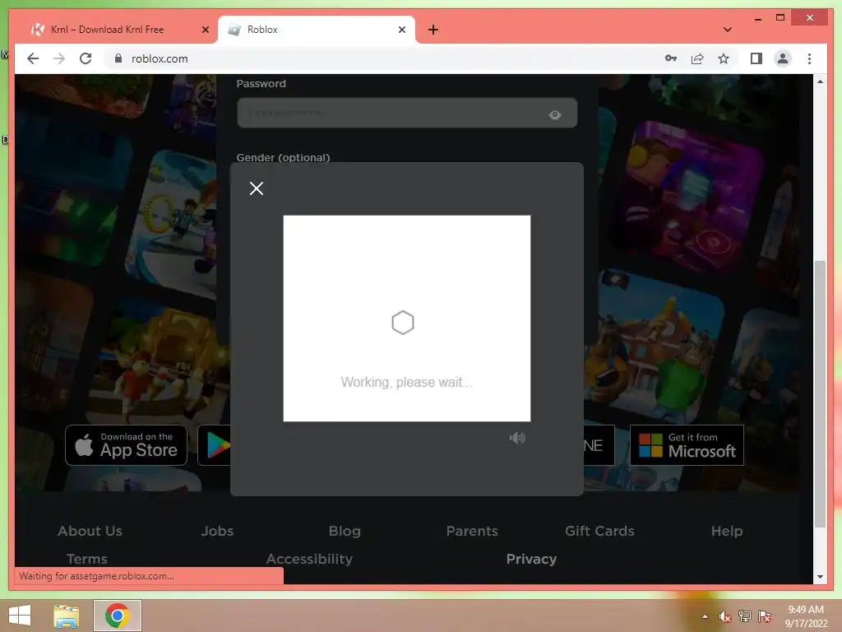Open the Jobs footer link
Image resolution: width=842 pixels, height=632 pixels.
(217, 531)
